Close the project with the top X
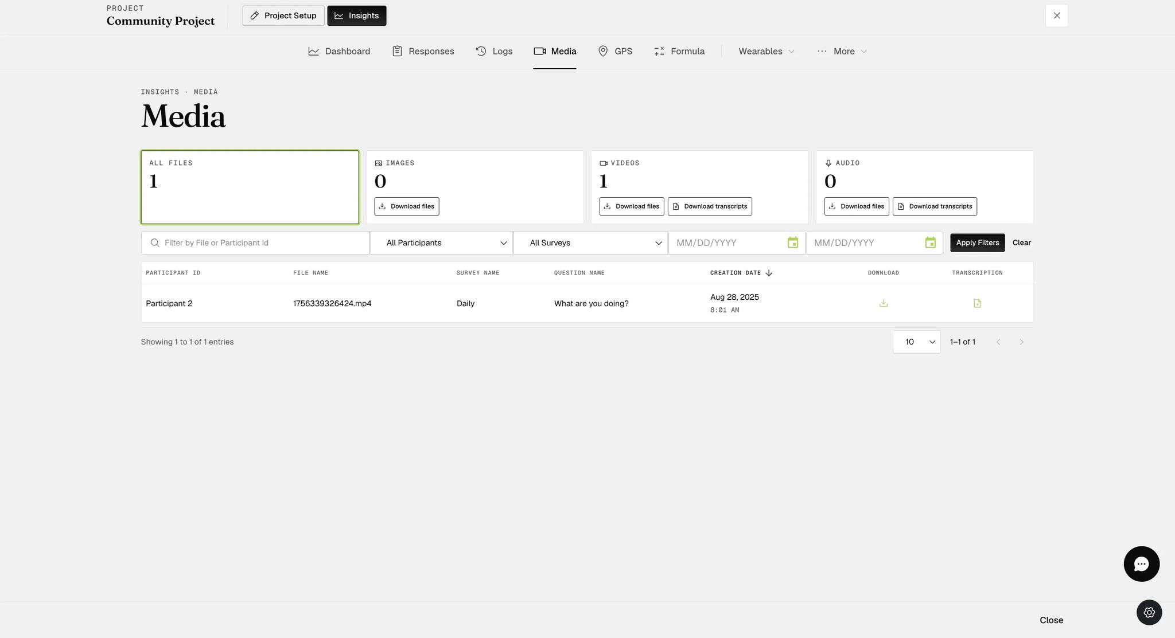1175x638 pixels. 1057,15
